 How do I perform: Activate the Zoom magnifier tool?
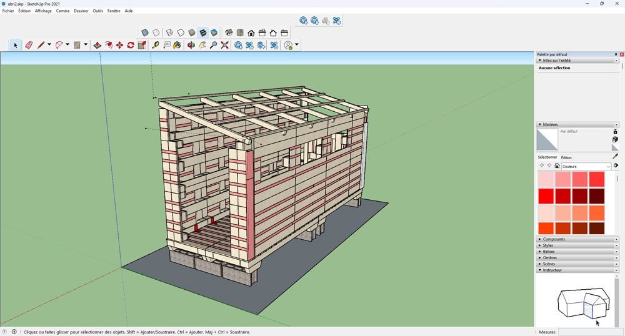click(213, 46)
